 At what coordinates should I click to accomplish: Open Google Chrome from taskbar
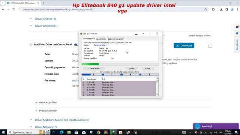99,132
